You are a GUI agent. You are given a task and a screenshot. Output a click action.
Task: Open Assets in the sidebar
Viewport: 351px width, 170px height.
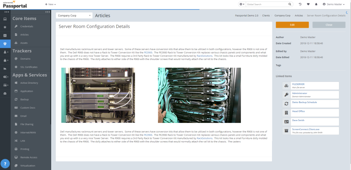click(24, 43)
